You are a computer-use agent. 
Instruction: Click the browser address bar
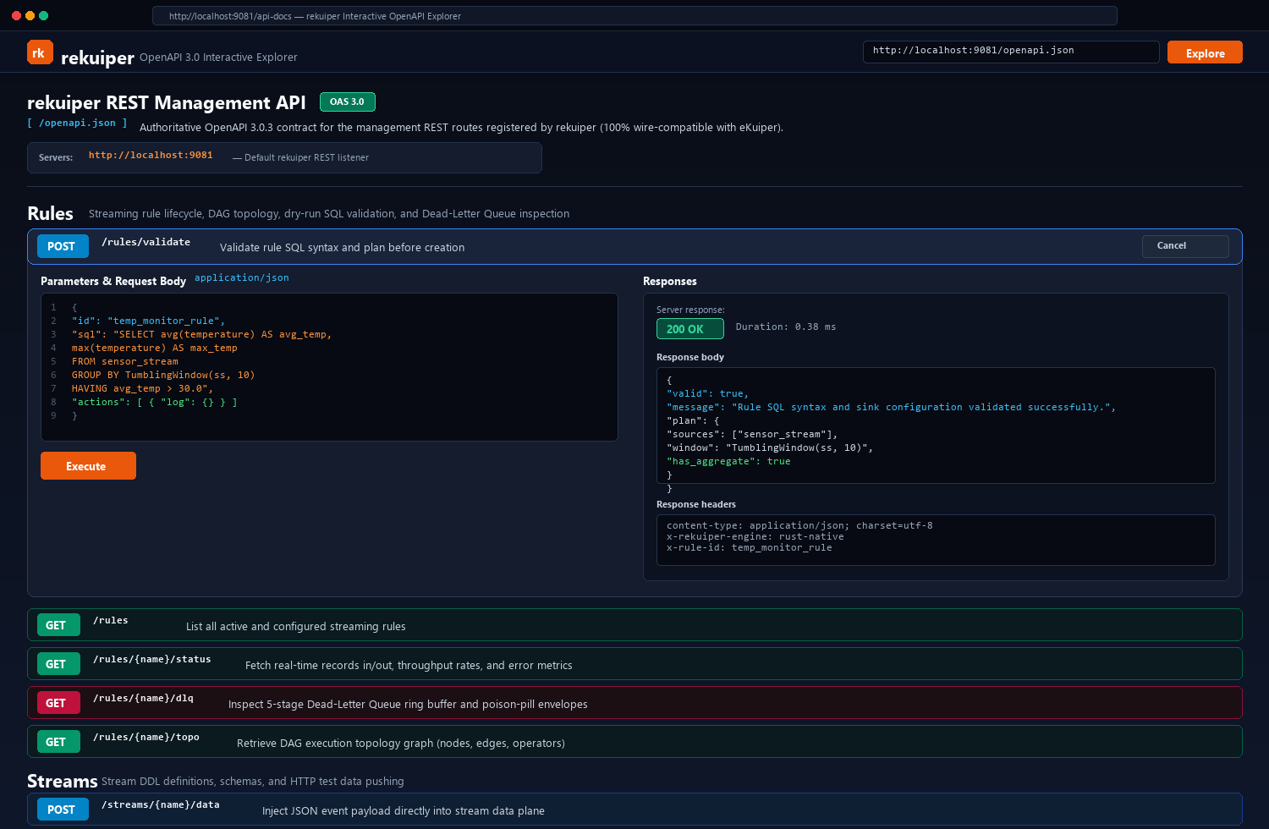[634, 16]
